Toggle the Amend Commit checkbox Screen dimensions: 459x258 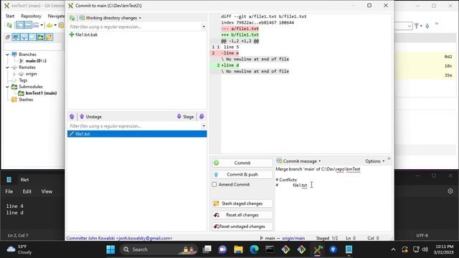(214, 185)
